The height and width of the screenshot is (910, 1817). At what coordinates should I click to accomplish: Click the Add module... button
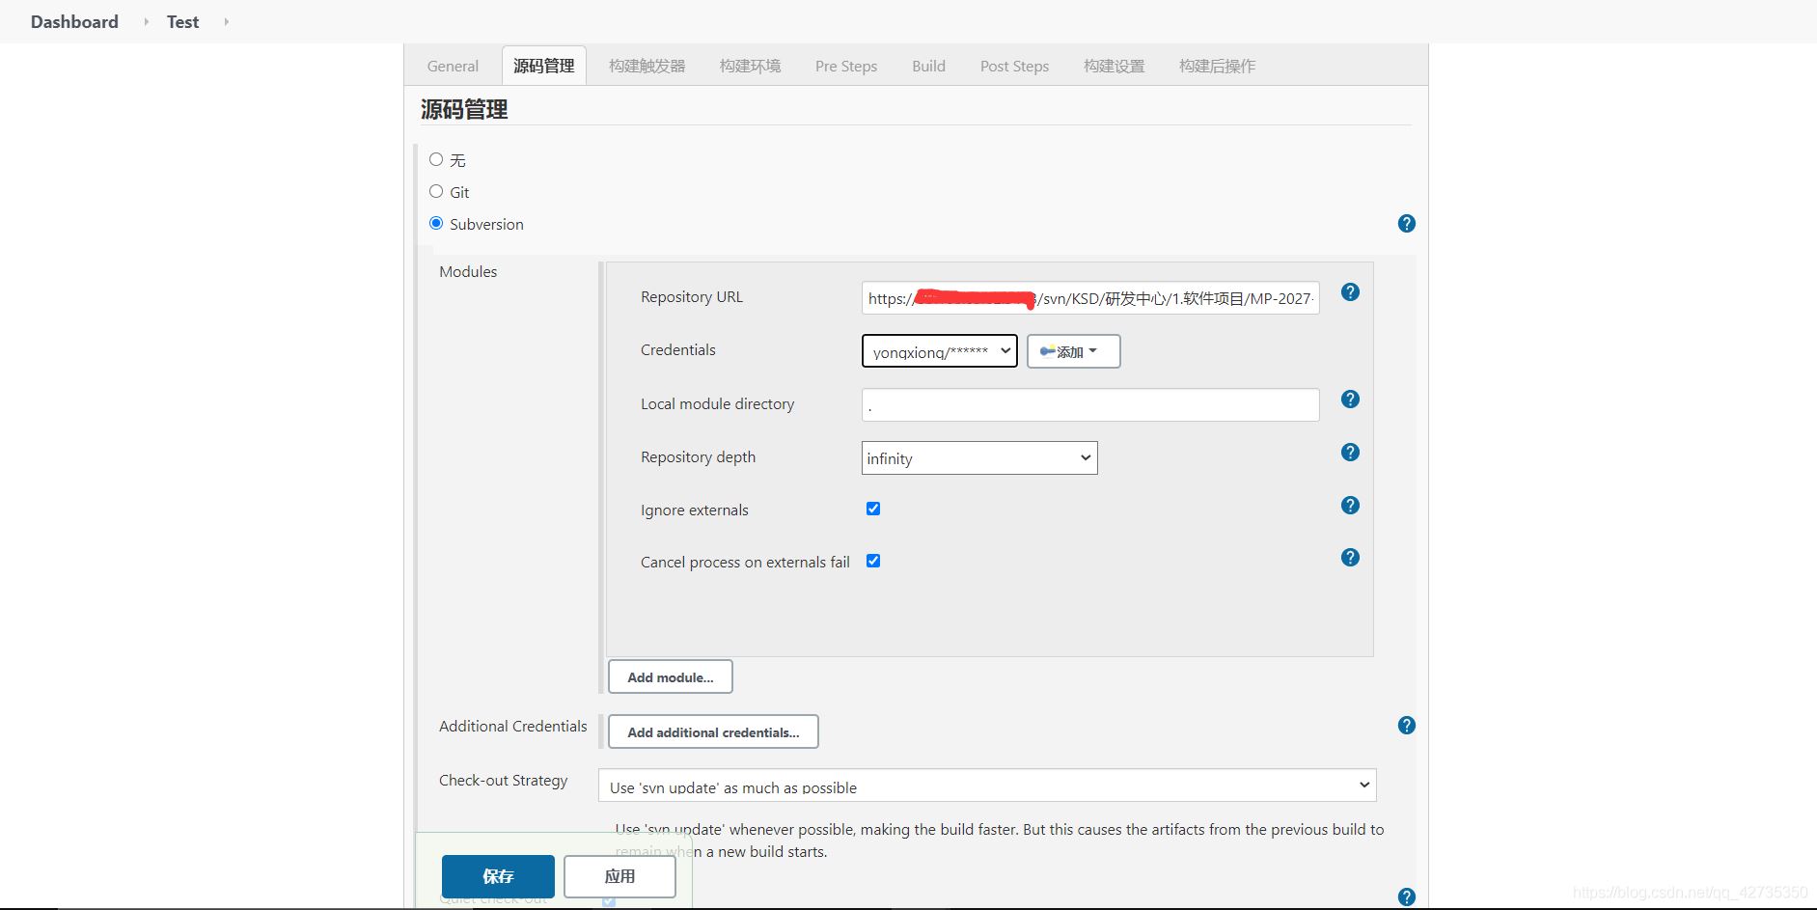(671, 676)
